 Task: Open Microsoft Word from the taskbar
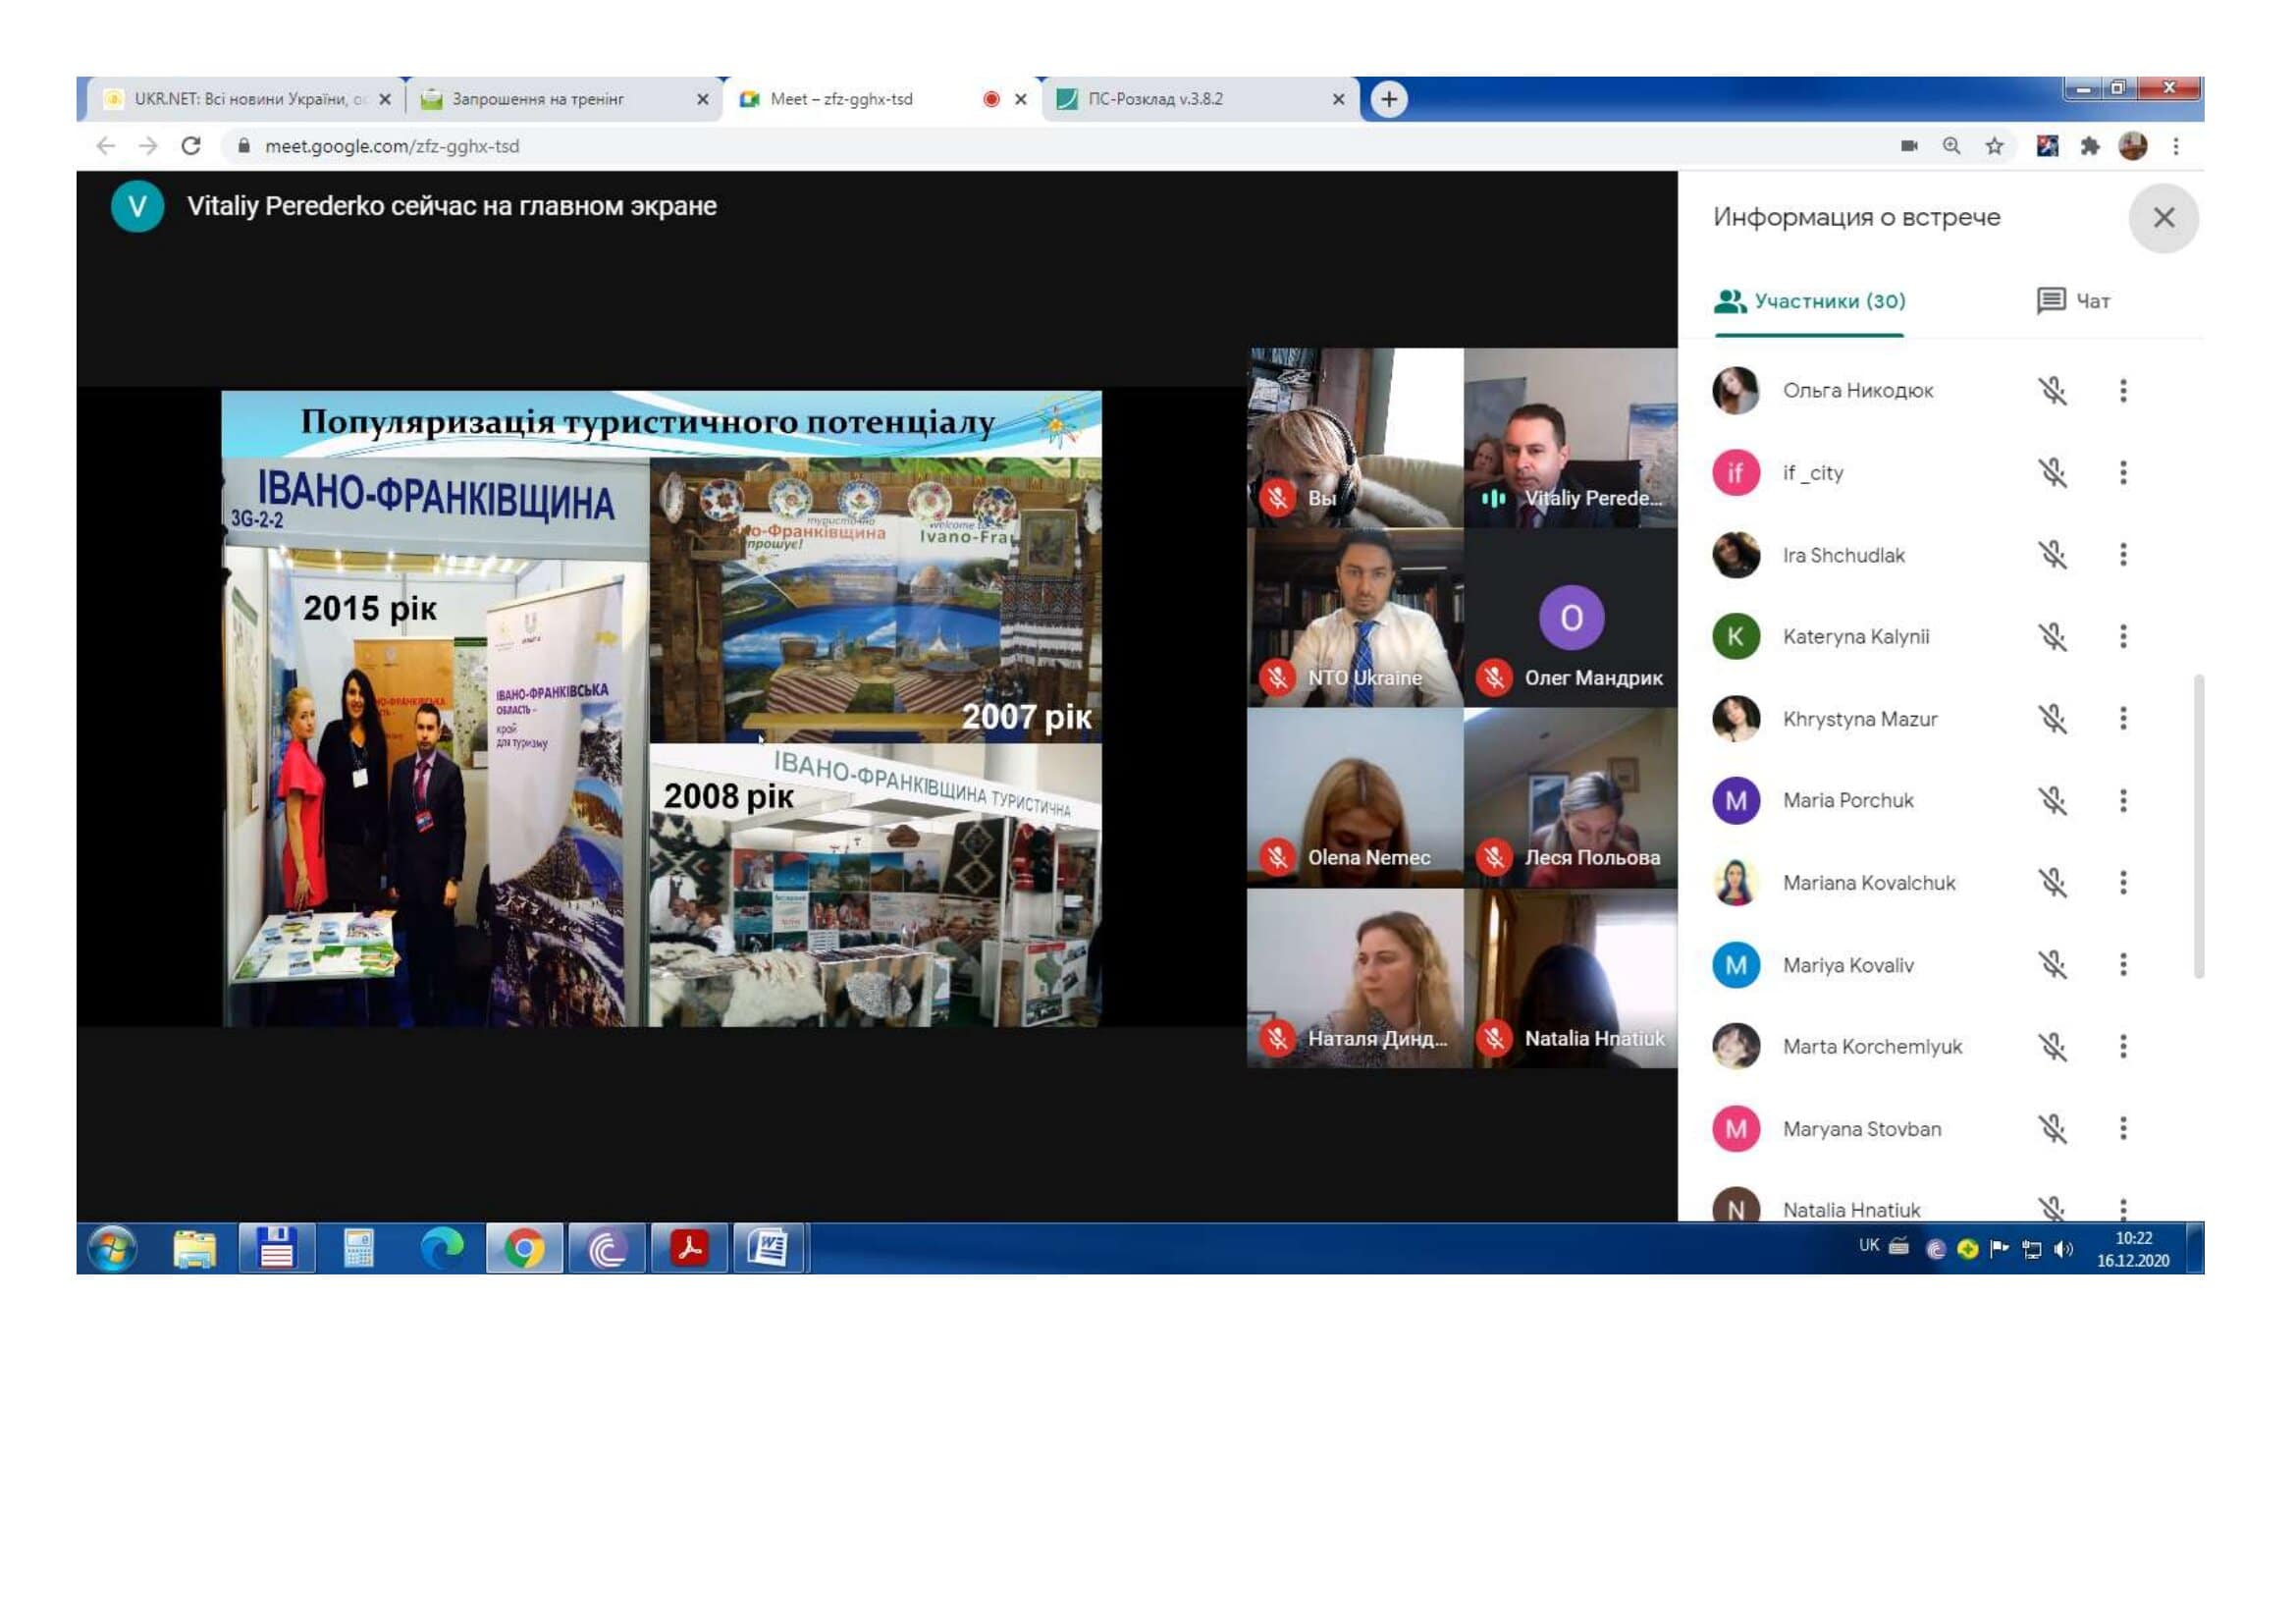(x=768, y=1248)
